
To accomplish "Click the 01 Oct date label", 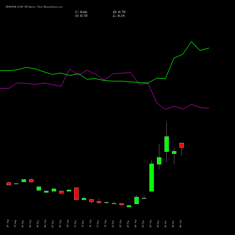I will point(165,224).
